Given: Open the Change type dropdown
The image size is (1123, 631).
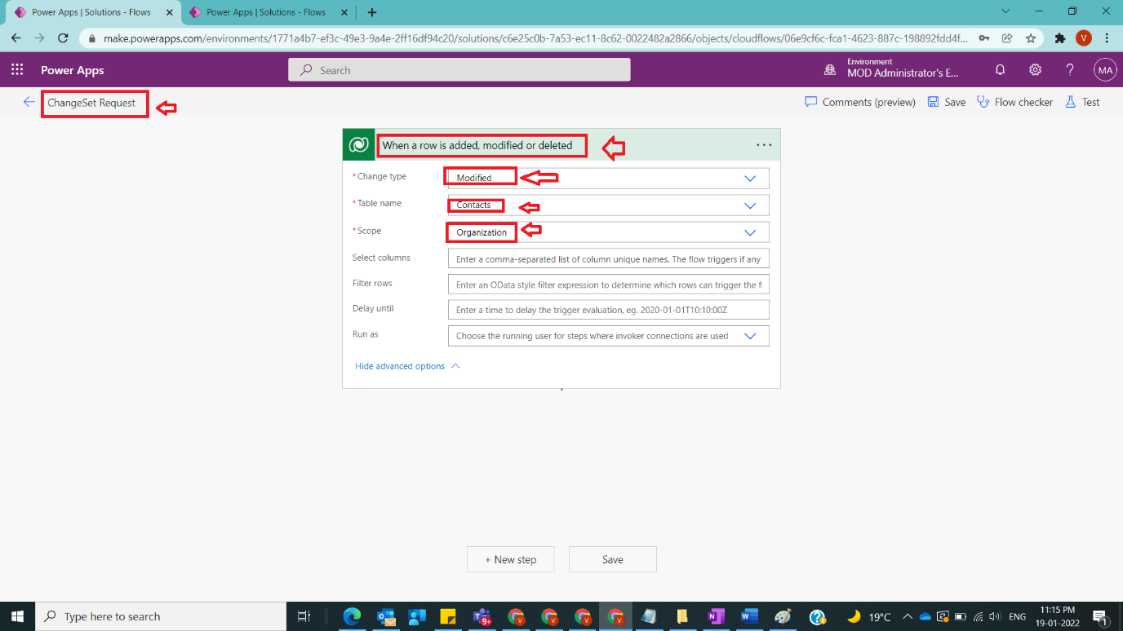Looking at the screenshot, I should 749,178.
